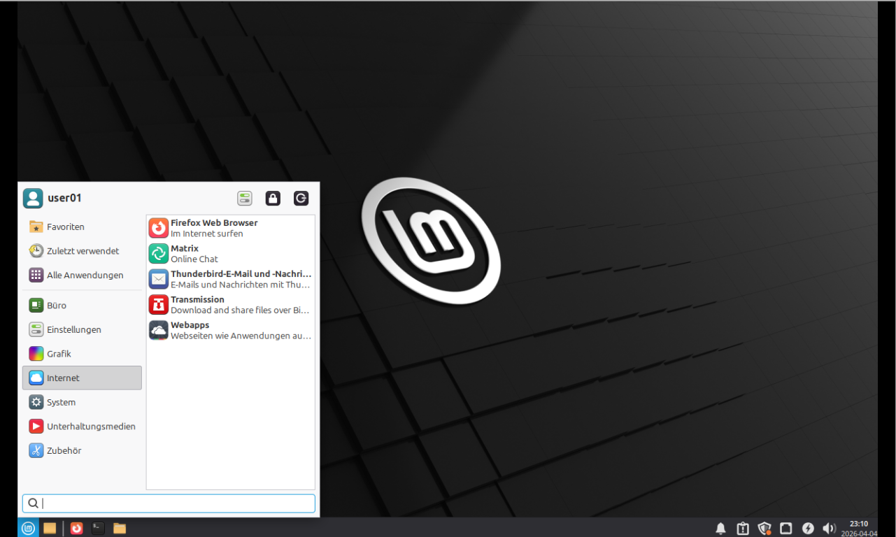The image size is (896, 537).
Task: Open the volume control in system tray
Action: click(829, 528)
